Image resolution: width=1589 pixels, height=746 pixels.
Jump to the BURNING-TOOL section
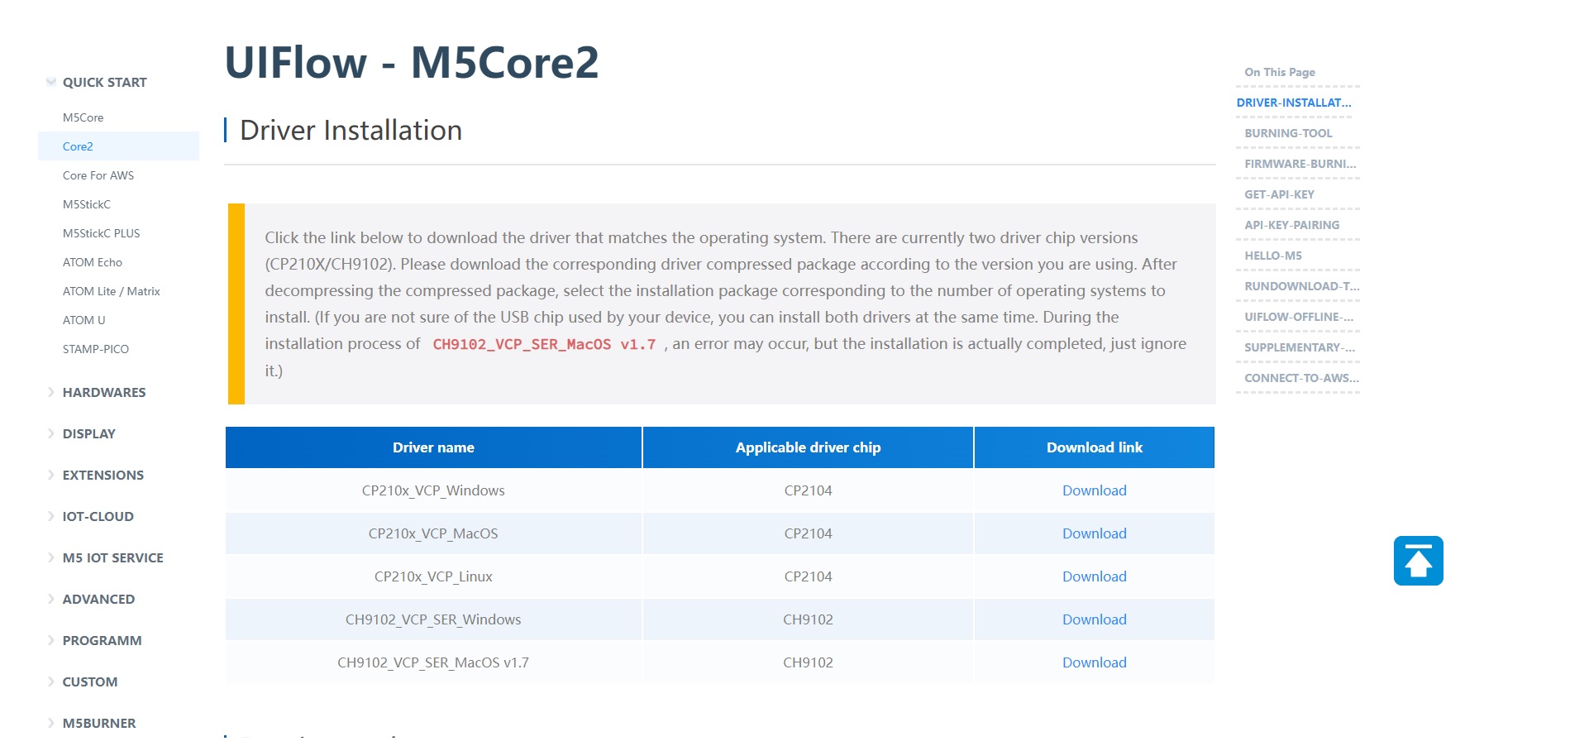click(1287, 133)
